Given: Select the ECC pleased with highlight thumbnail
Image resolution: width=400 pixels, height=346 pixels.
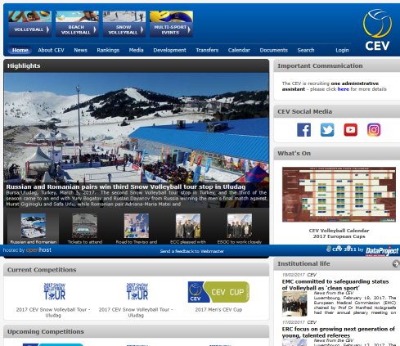Looking at the screenshot, I should [x=188, y=226].
